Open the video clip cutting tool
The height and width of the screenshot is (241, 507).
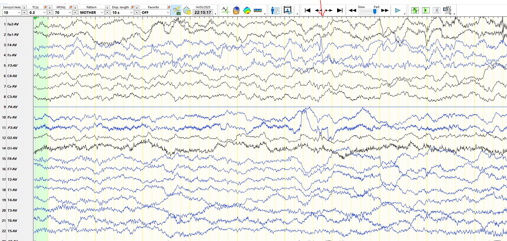tap(447, 10)
